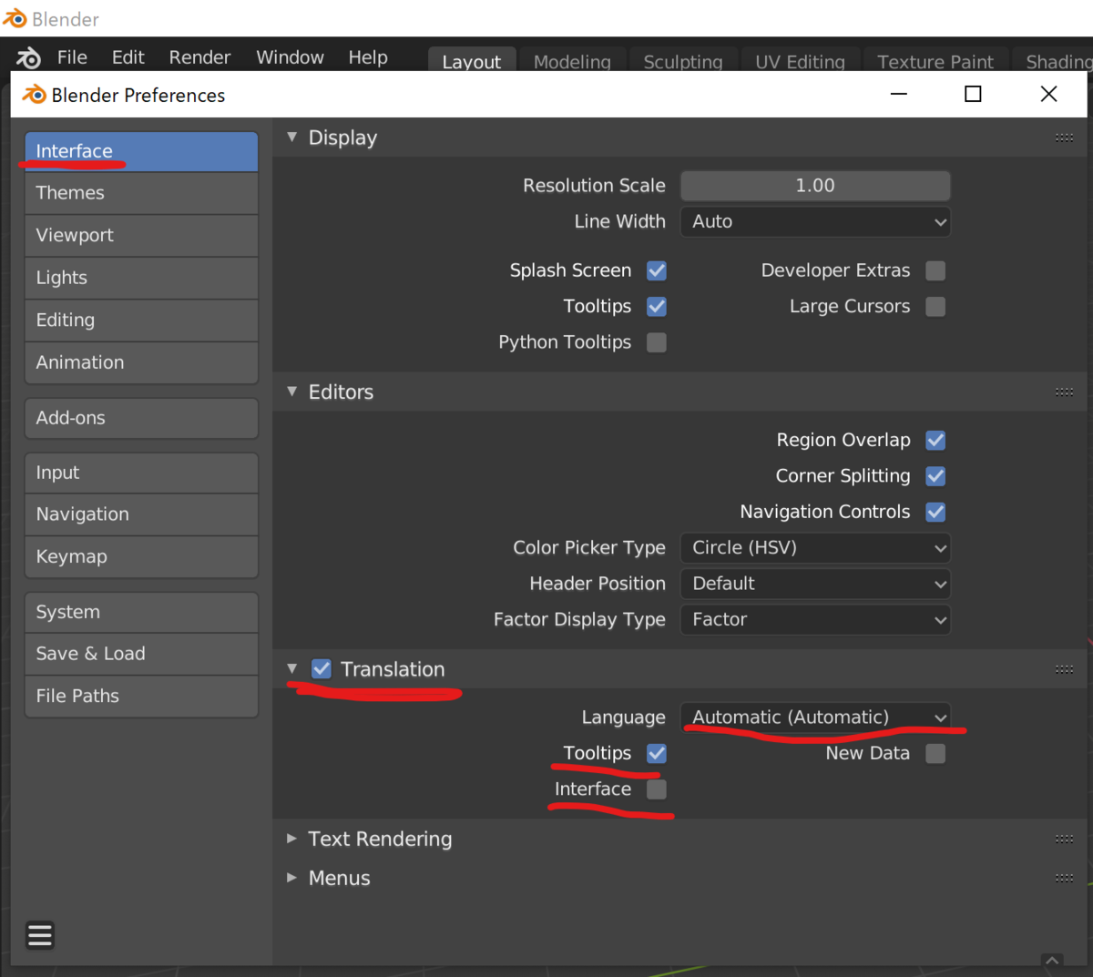Toggle Navigation Controls checkbox

point(935,512)
